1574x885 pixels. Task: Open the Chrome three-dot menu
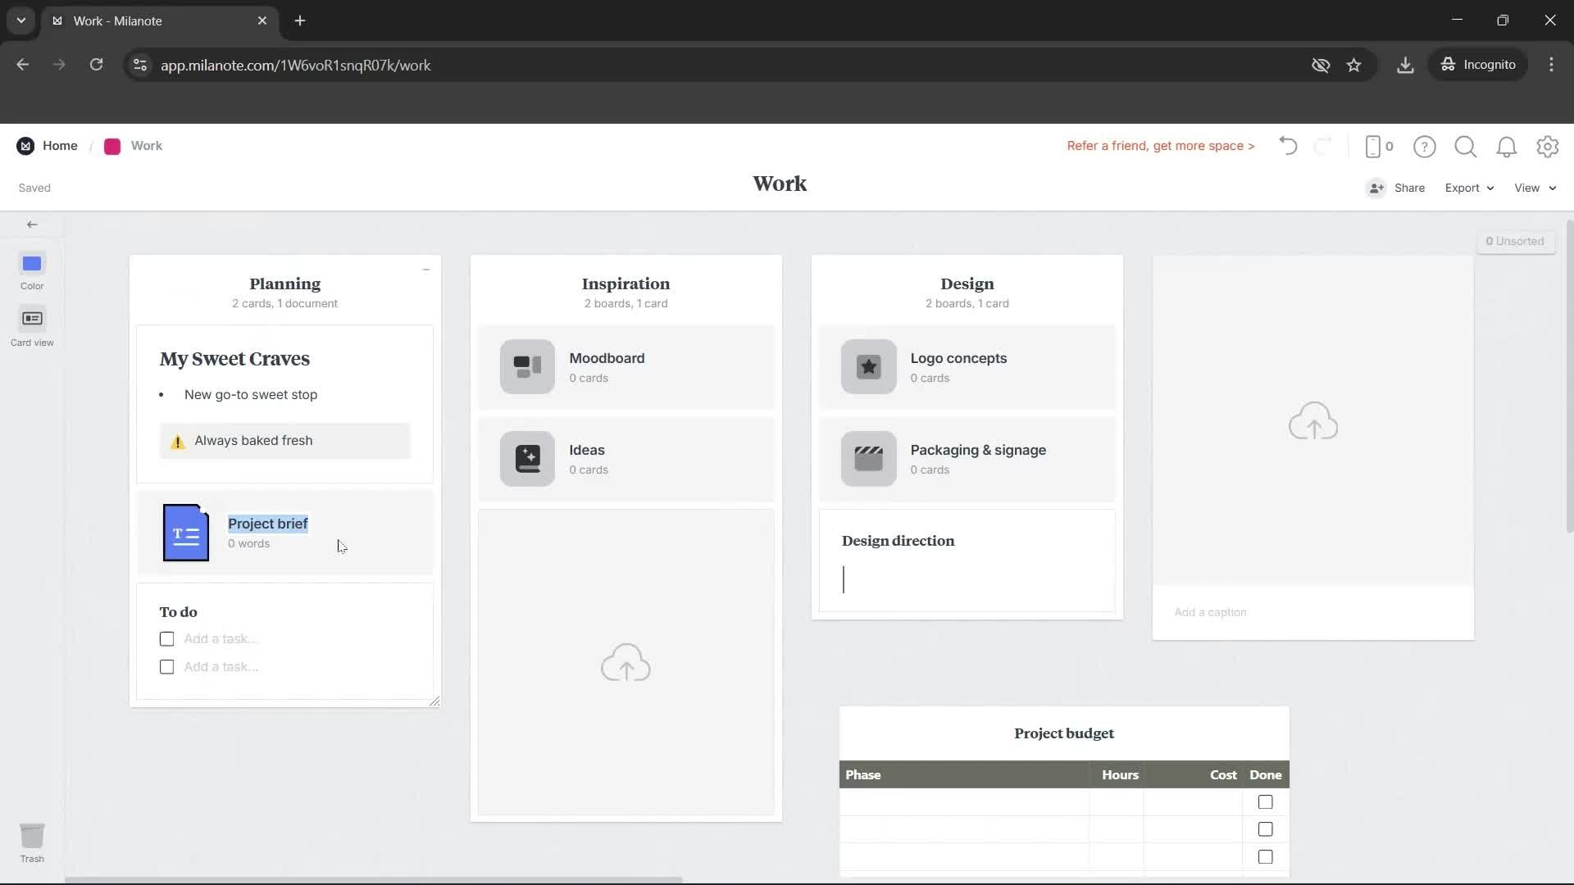(1552, 65)
